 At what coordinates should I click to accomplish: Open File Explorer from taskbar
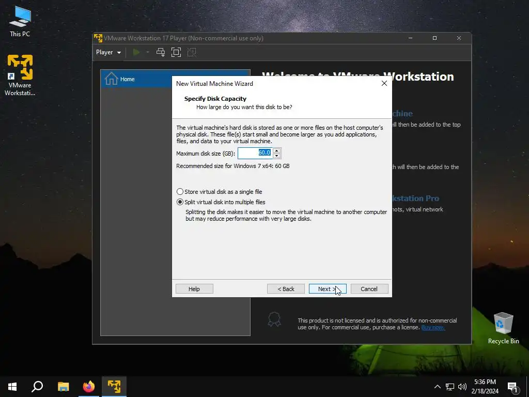(63, 387)
